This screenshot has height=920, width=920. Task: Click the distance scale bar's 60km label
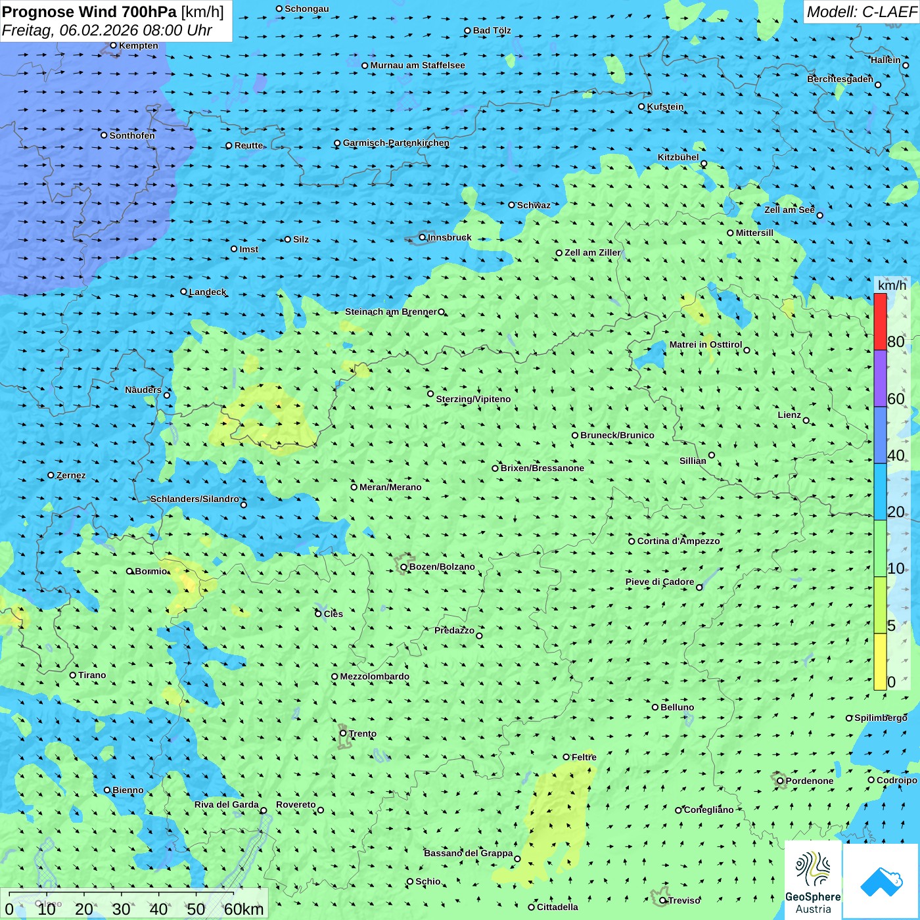(244, 909)
